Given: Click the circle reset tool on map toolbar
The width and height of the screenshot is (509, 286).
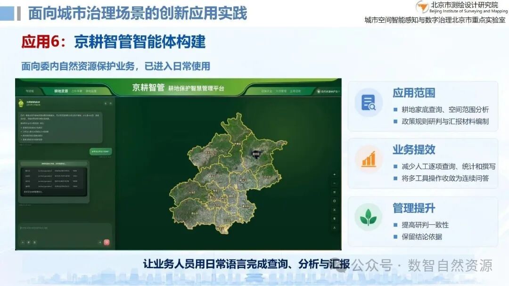Looking at the screenshot, I should (334, 201).
